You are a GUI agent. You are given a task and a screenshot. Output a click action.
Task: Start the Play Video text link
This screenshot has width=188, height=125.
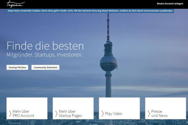113,114
